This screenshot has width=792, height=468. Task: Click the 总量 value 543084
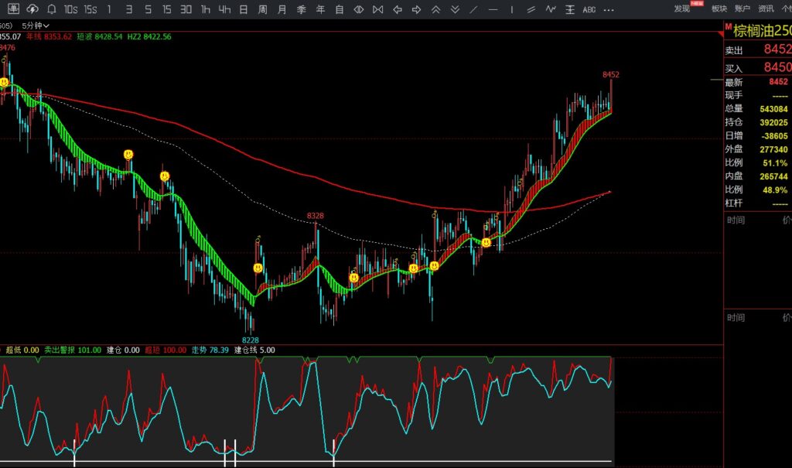tap(773, 108)
